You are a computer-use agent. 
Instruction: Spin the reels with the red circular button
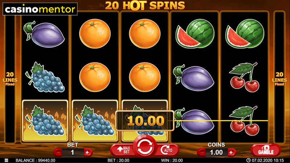coord(145,147)
